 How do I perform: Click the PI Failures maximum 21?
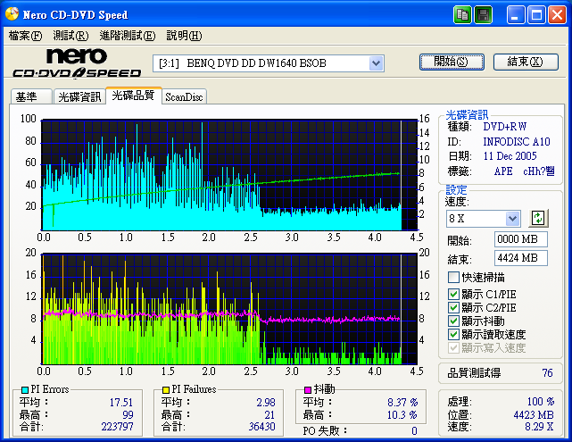(269, 415)
